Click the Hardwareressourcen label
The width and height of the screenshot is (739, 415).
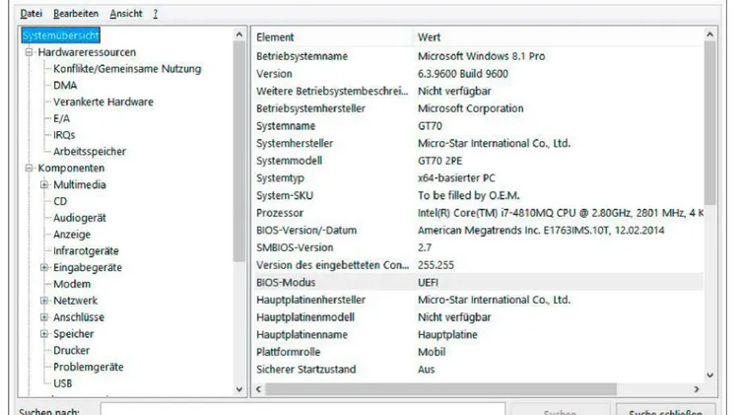87,52
